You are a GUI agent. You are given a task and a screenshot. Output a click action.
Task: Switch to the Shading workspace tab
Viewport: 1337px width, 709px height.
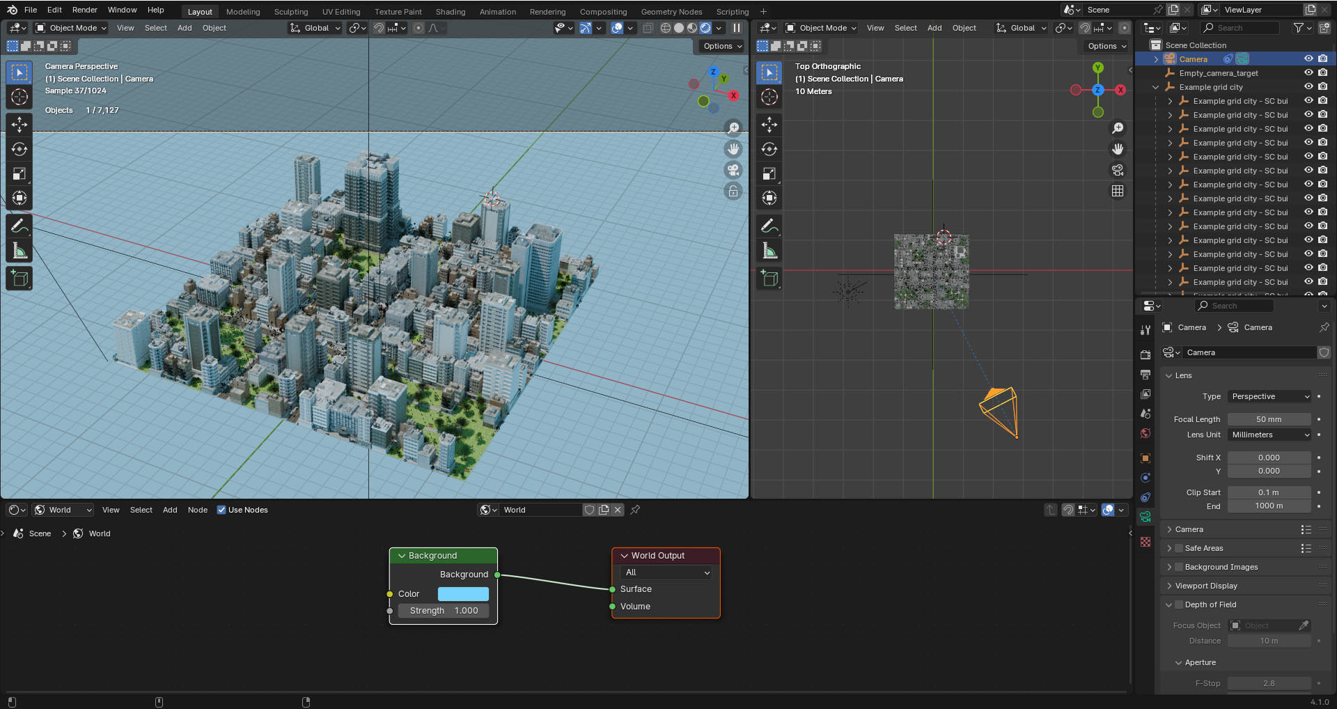point(451,12)
